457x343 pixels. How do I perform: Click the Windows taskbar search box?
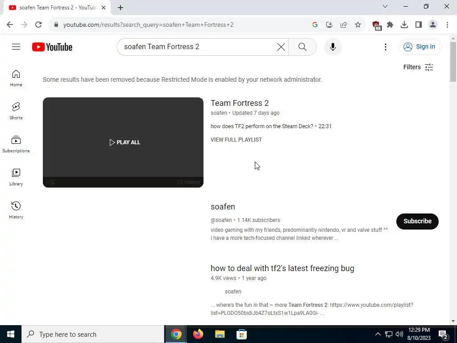pos(93,334)
